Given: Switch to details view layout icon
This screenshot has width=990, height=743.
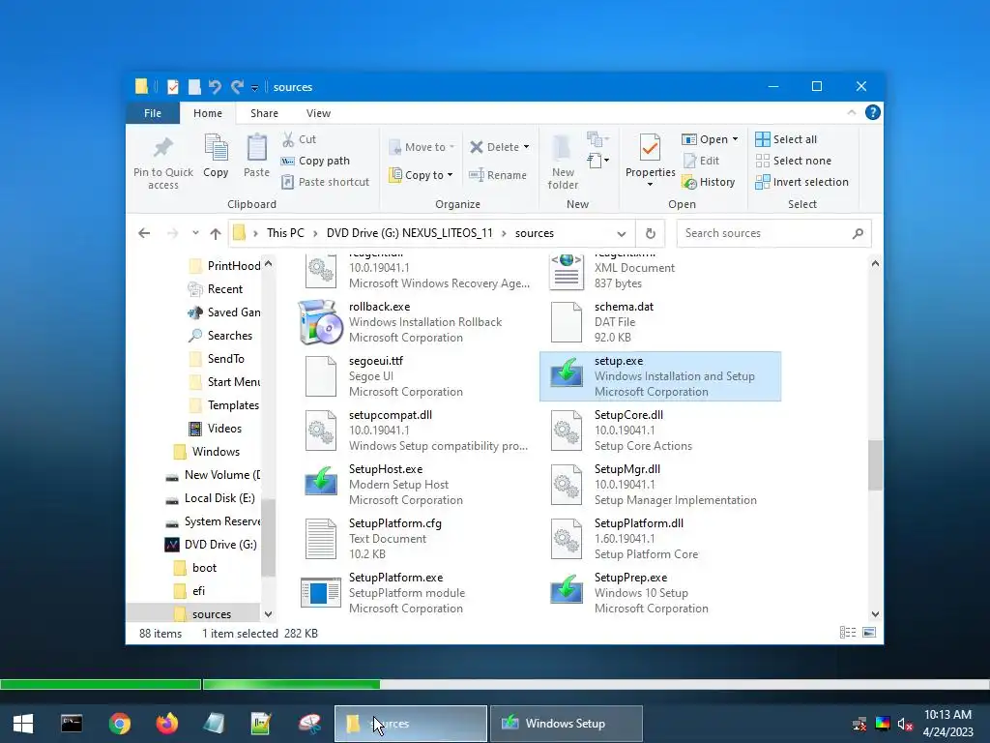Looking at the screenshot, I should click(847, 633).
